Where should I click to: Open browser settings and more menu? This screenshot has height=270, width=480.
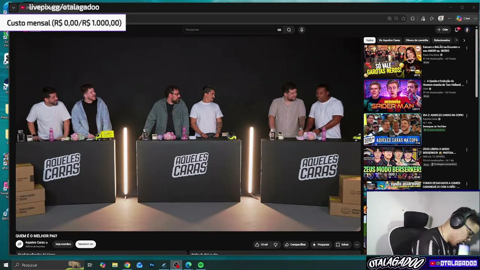(450, 18)
